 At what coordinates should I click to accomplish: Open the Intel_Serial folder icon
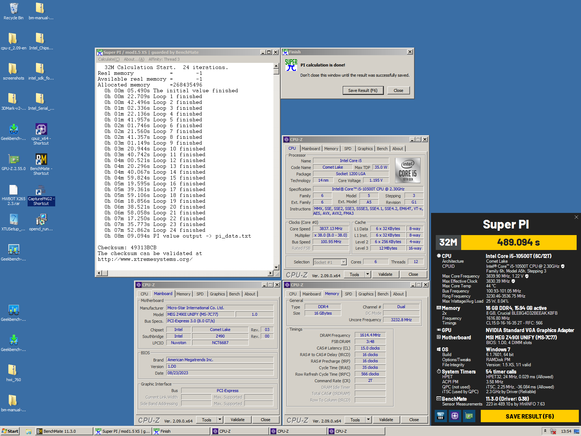point(41,102)
